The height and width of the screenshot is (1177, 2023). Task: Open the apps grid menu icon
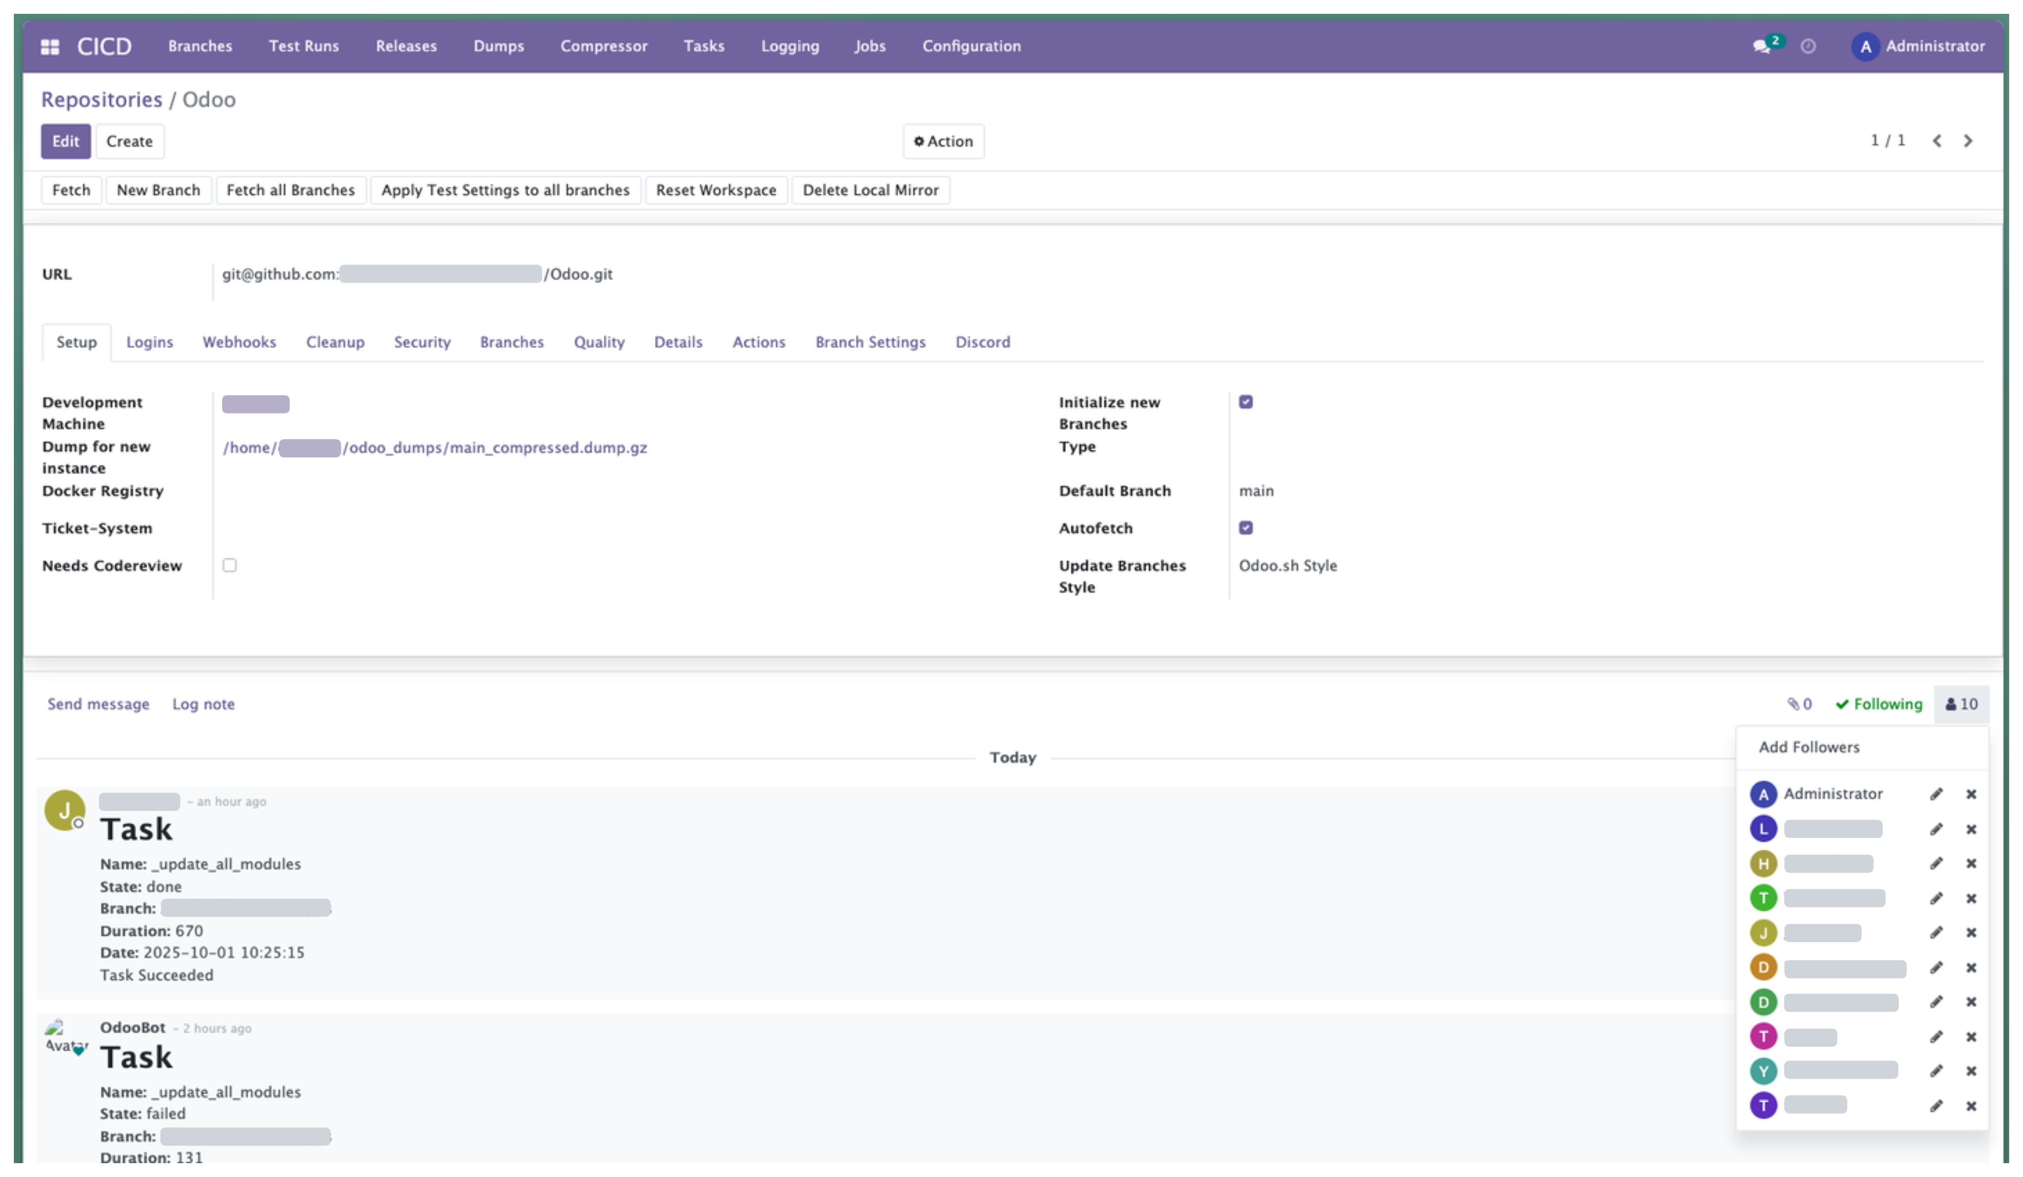[50, 47]
